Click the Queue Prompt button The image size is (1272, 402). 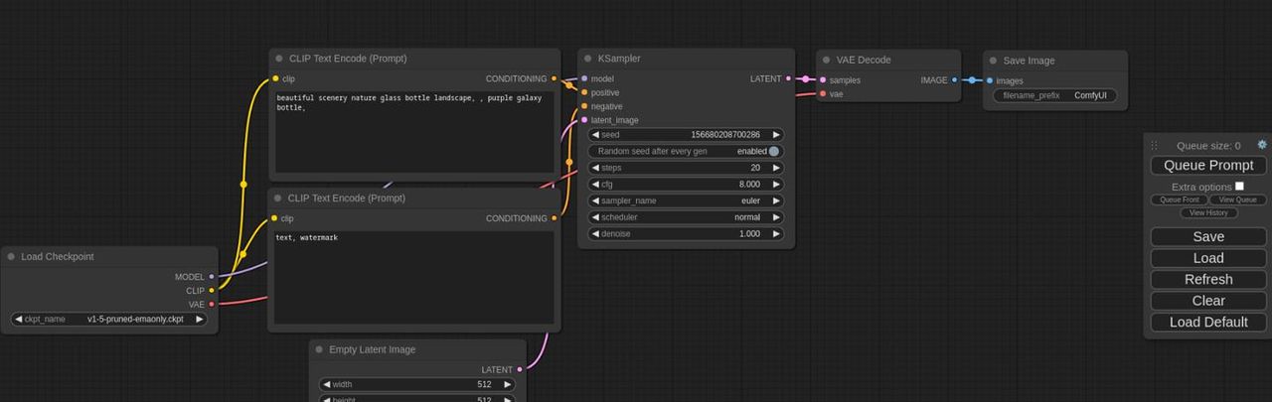(1208, 166)
